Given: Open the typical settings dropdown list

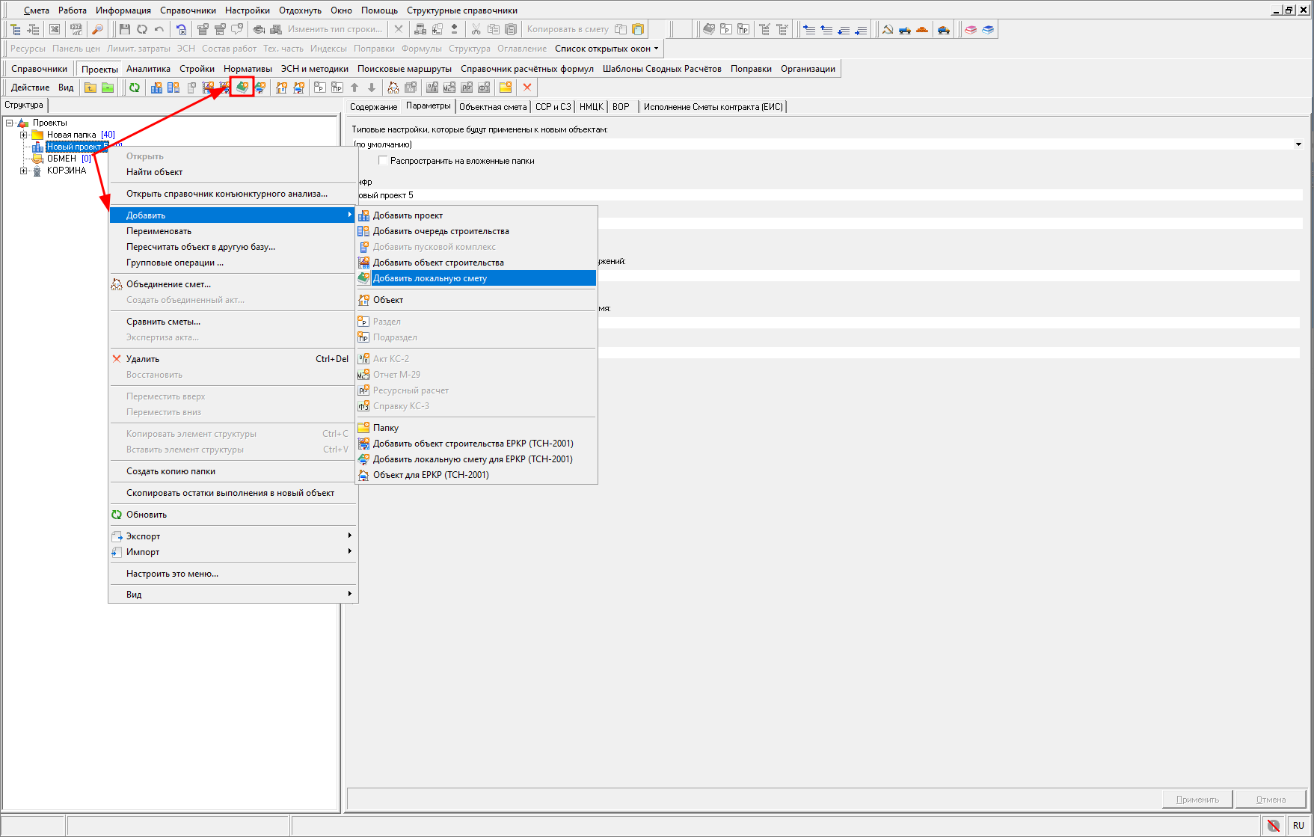Looking at the screenshot, I should tap(1298, 144).
